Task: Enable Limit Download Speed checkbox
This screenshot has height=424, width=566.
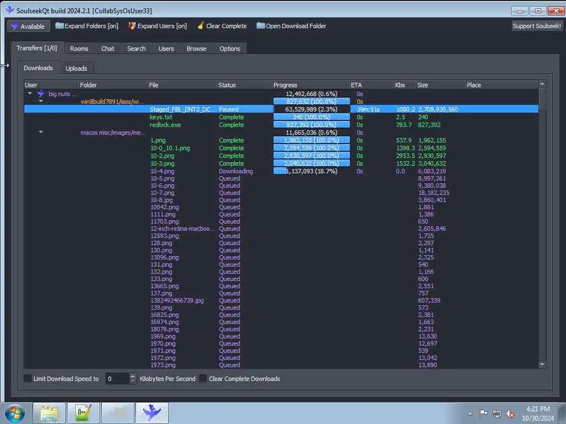Action: 28,378
